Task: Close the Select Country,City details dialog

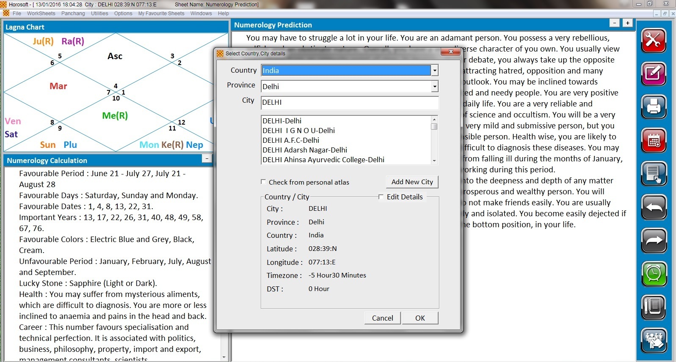Action: tap(451, 52)
